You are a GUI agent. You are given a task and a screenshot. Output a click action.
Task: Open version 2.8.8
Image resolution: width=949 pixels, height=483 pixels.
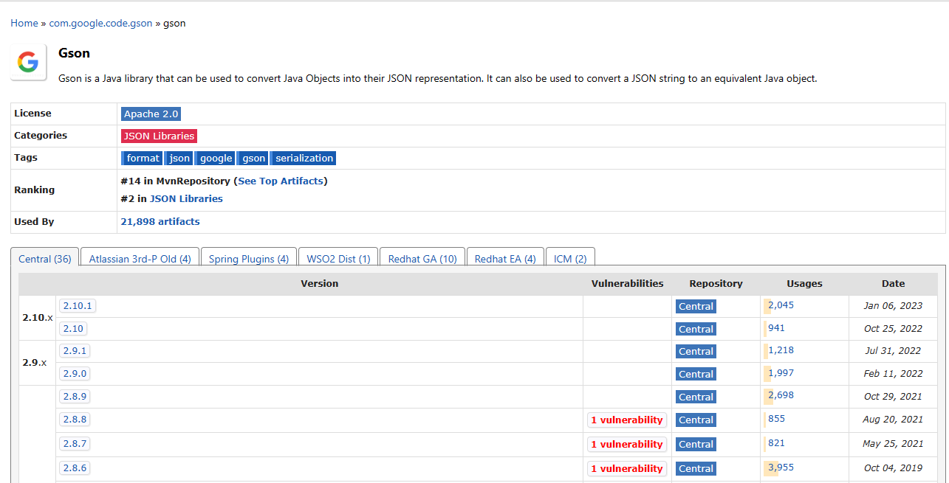click(75, 420)
